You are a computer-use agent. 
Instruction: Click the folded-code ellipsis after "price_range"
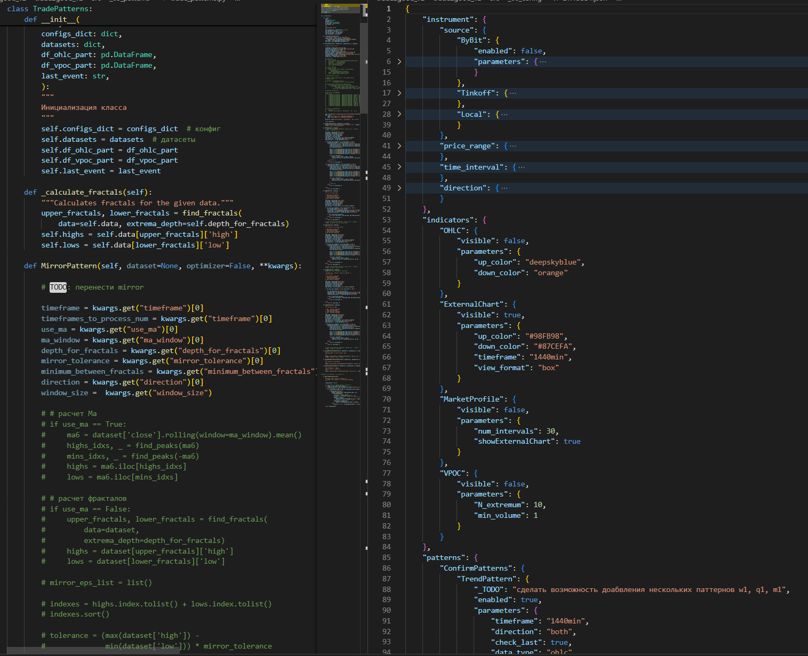pos(513,146)
